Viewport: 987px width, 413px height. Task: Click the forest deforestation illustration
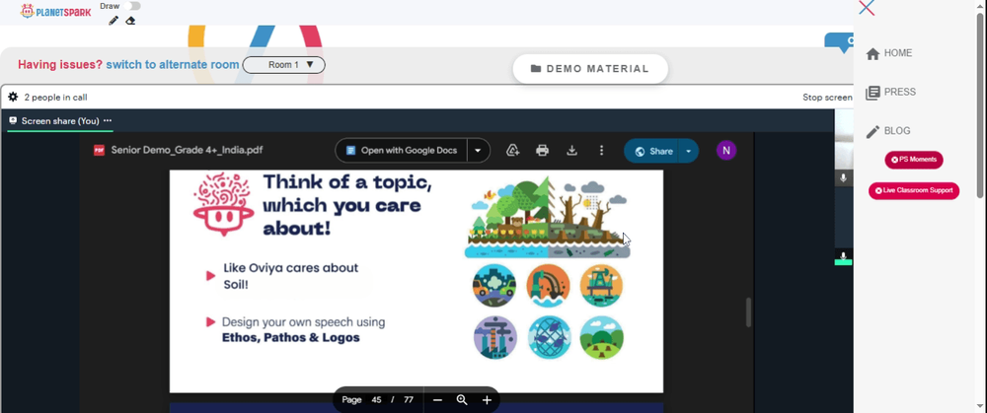(547, 218)
